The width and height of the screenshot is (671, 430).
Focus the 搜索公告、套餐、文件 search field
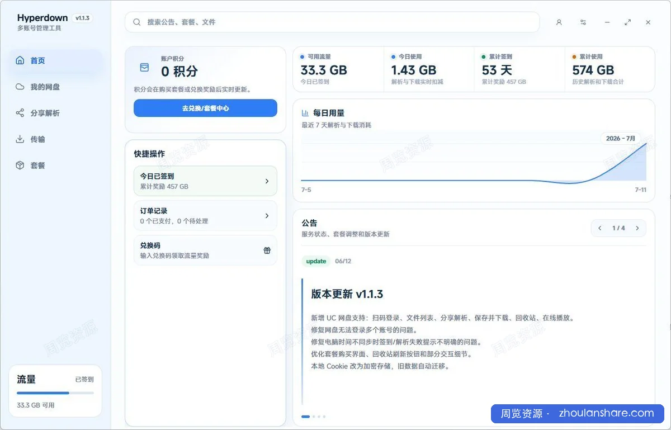332,22
